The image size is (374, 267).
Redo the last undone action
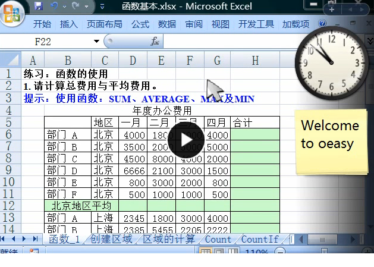click(x=76, y=6)
